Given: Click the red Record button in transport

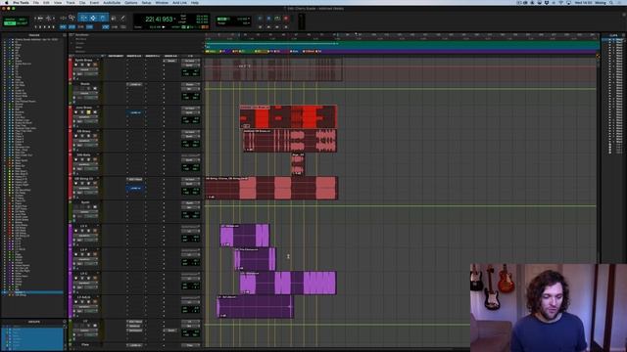Looking at the screenshot, I should (x=286, y=19).
